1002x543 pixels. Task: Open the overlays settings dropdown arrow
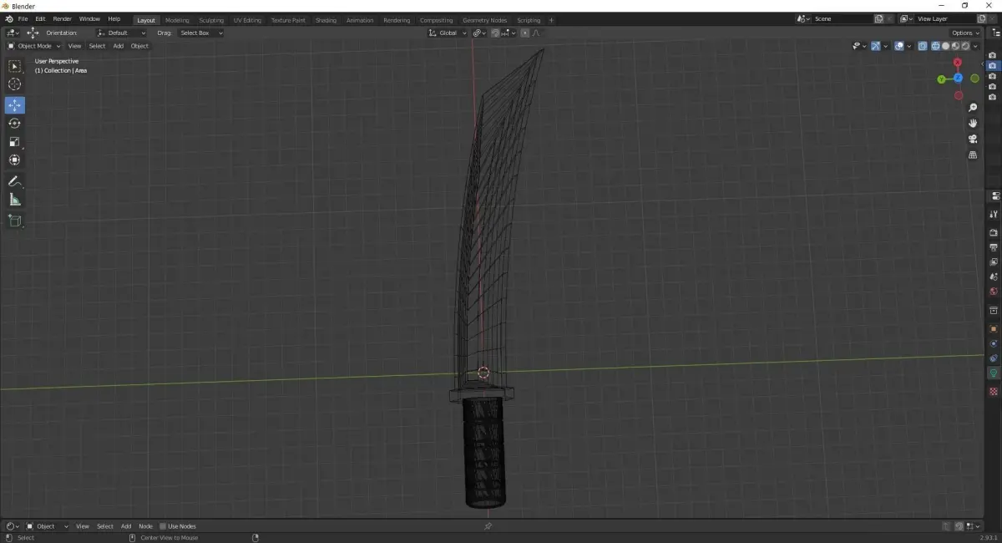[909, 46]
